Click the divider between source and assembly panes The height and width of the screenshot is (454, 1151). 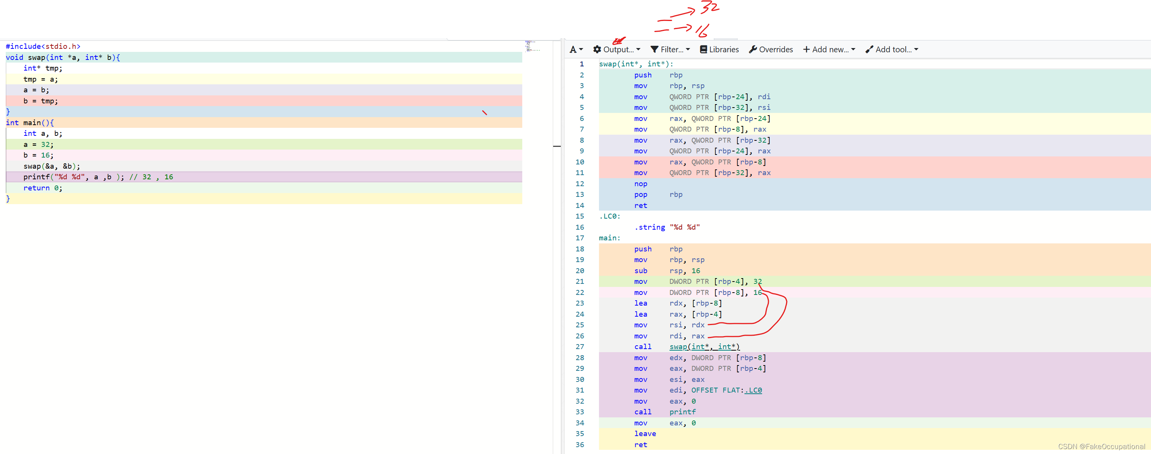[557, 146]
